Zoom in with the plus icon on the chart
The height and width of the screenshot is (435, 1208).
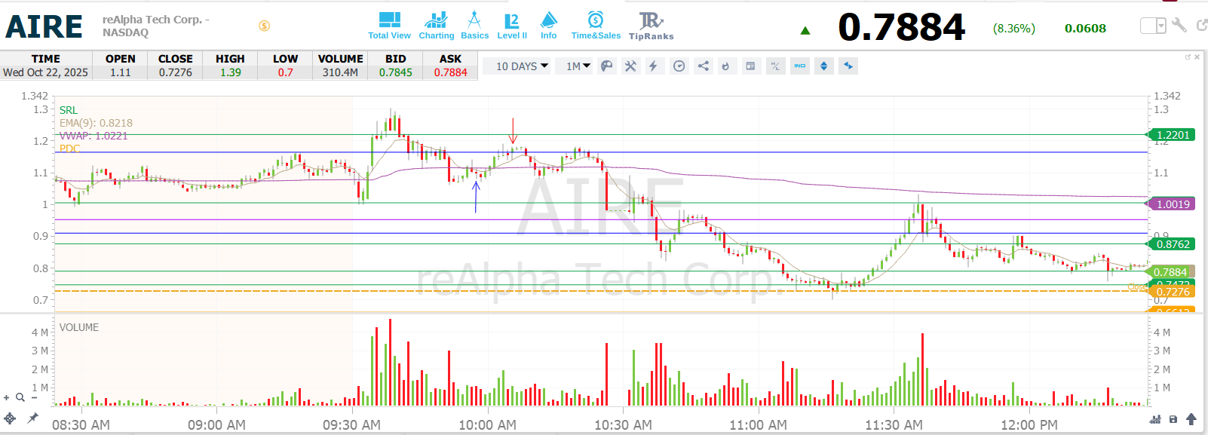point(7,397)
